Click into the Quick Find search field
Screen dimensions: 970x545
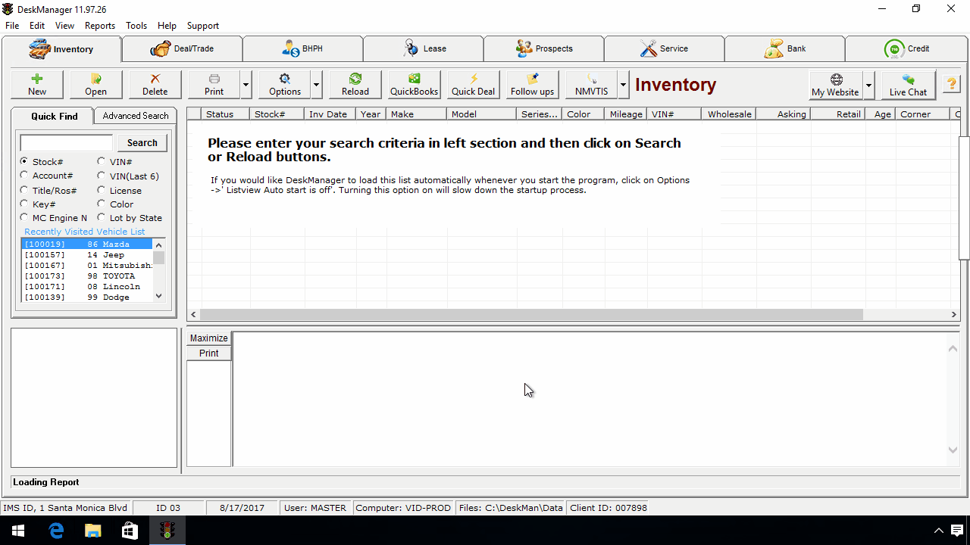[x=67, y=142]
